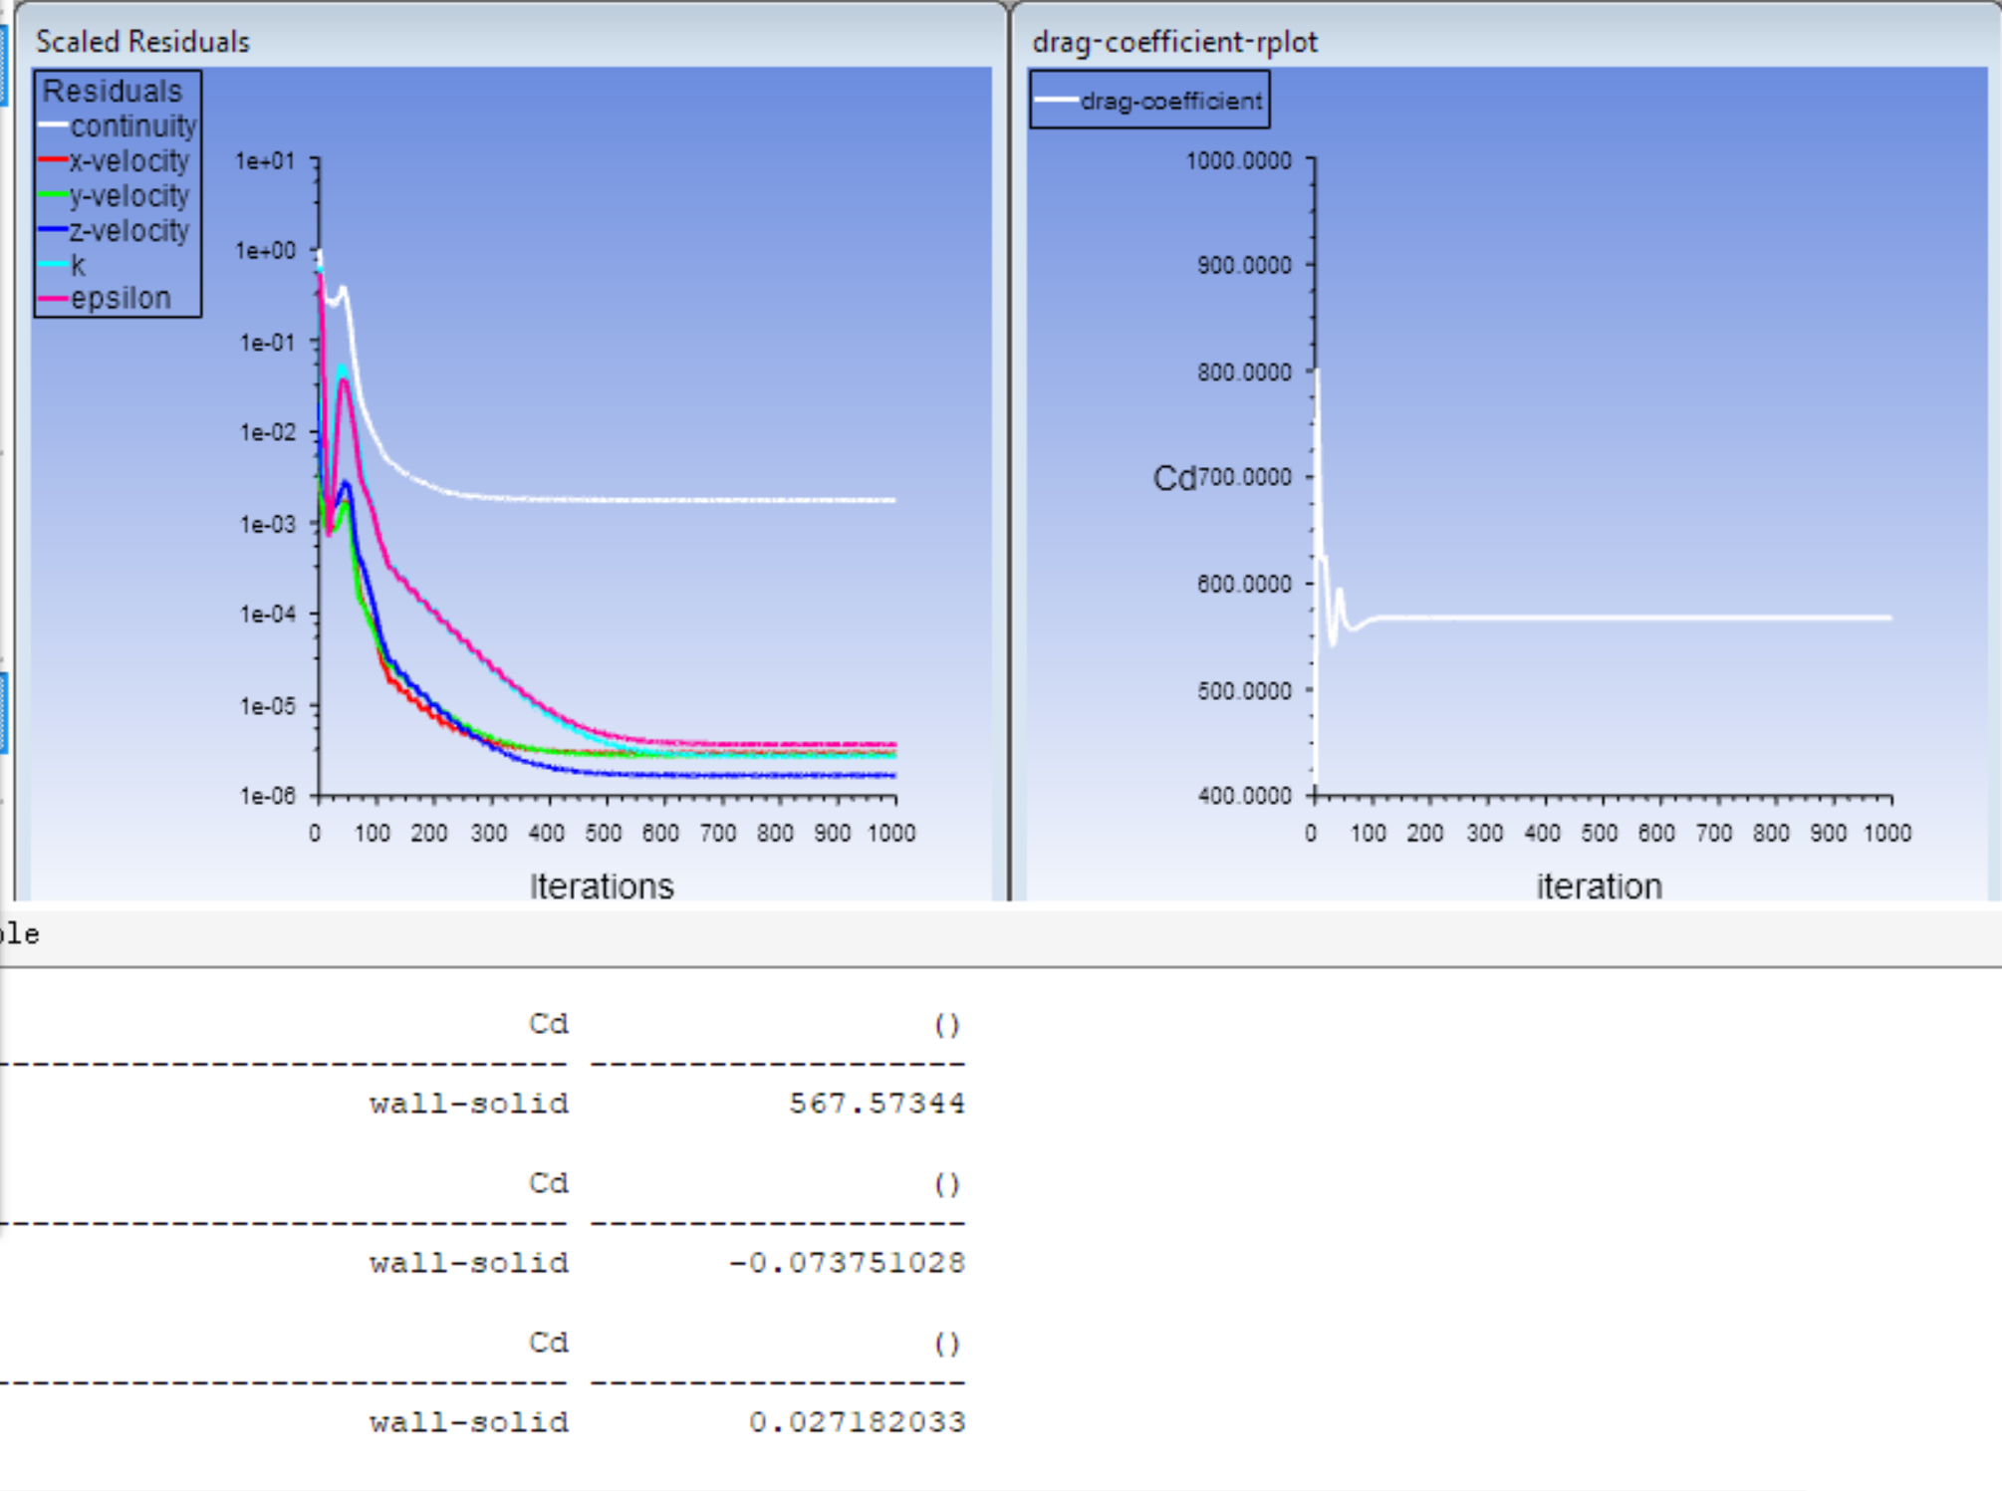Click the magenta epsilon line swatch
The image size is (2002, 1491).
pos(53,298)
